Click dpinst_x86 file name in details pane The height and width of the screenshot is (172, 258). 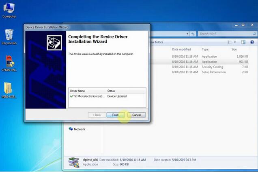tap(90, 160)
